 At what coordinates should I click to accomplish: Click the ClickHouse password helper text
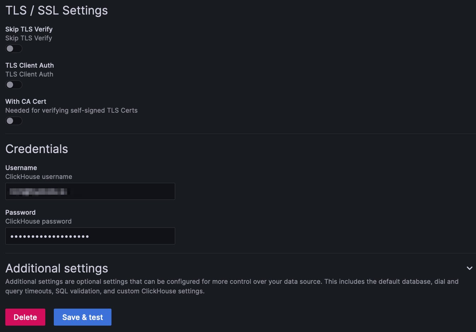point(39,221)
